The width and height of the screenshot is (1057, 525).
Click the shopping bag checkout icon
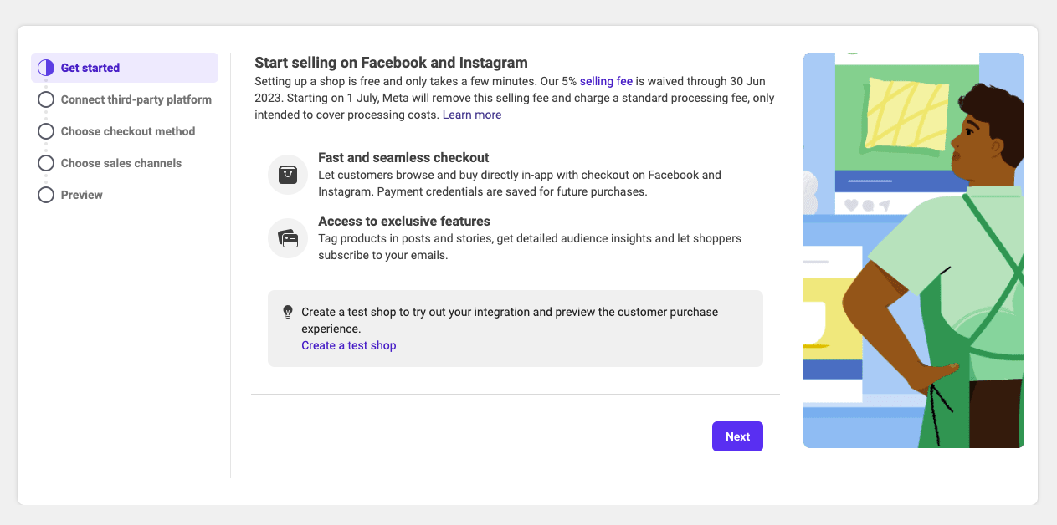pos(287,174)
